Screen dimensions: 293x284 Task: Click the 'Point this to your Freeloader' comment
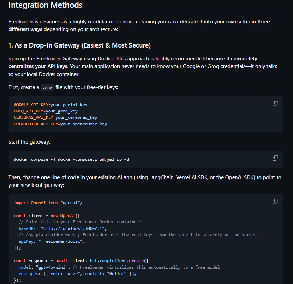click(x=80, y=222)
